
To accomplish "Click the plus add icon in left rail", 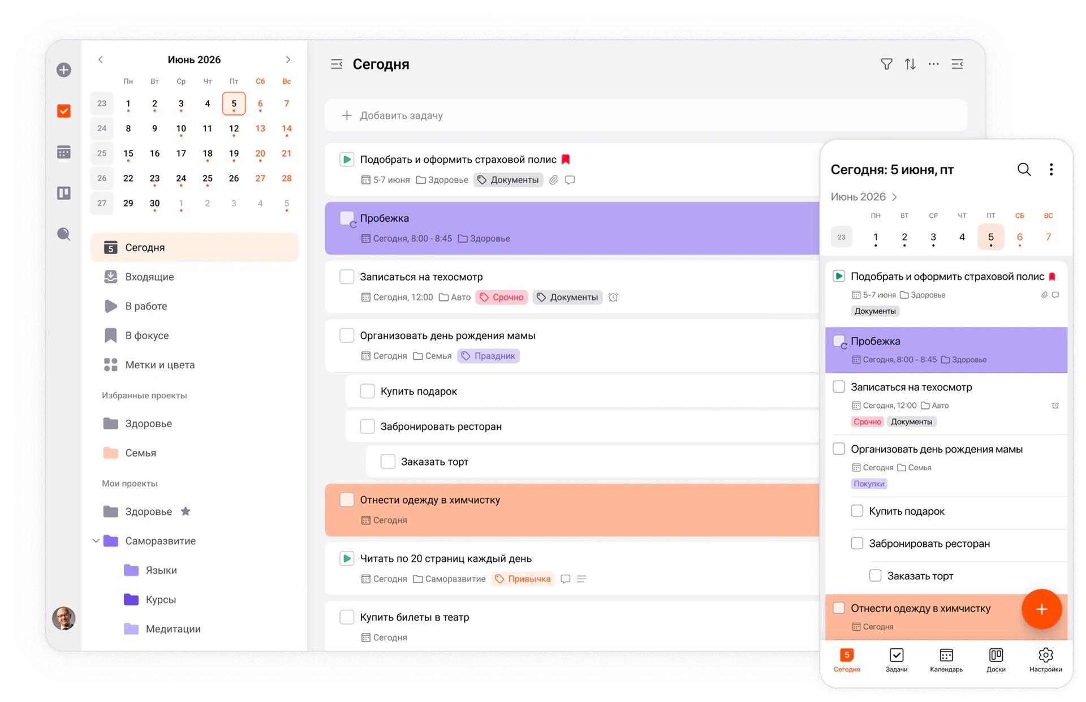I will (x=64, y=70).
